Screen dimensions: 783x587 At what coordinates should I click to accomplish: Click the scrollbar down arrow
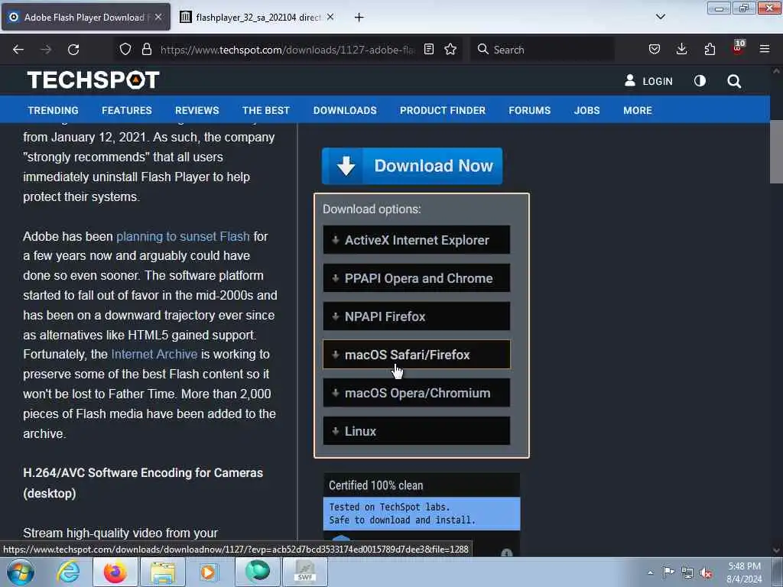[x=776, y=550]
